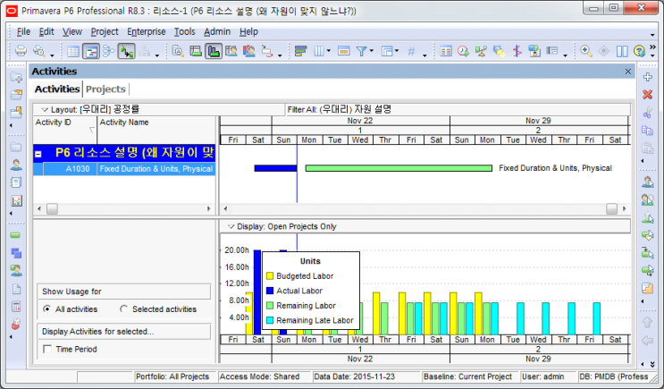Click the Activity ID column sort arrow

coord(91,130)
